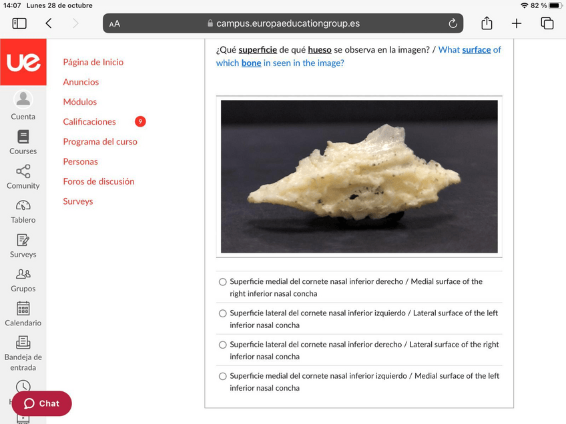Image resolution: width=566 pixels, height=424 pixels.
Task: Click the Página de Inicio link
Action: [x=93, y=62]
